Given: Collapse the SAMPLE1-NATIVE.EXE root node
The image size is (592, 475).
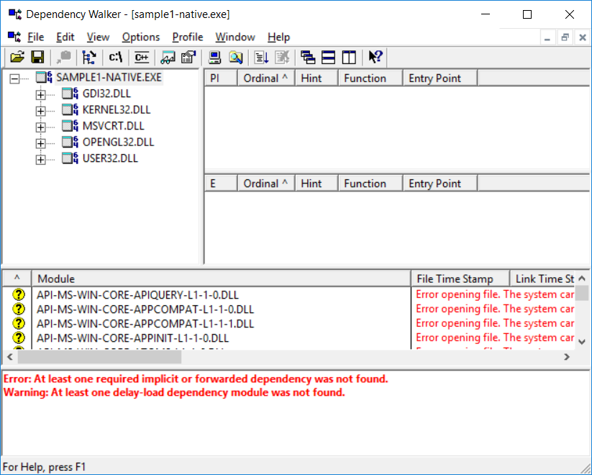Looking at the screenshot, I should pos(14,78).
